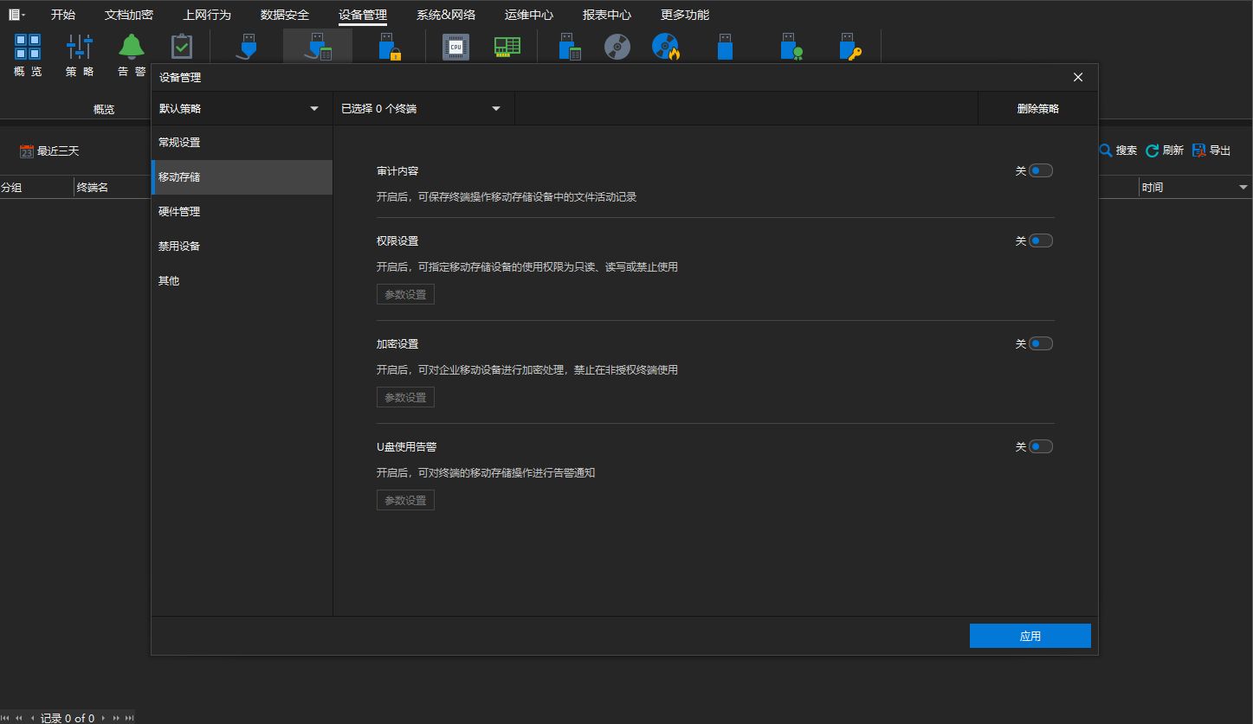Select 其他 in the sidebar

[x=242, y=280]
